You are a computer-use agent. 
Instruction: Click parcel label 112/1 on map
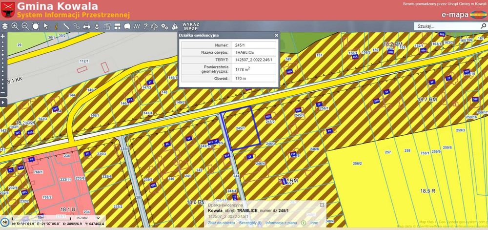click(84, 61)
